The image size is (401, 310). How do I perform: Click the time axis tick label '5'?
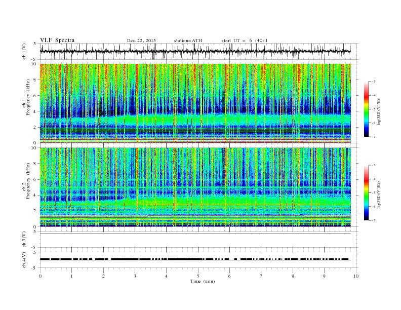[x=198, y=276]
